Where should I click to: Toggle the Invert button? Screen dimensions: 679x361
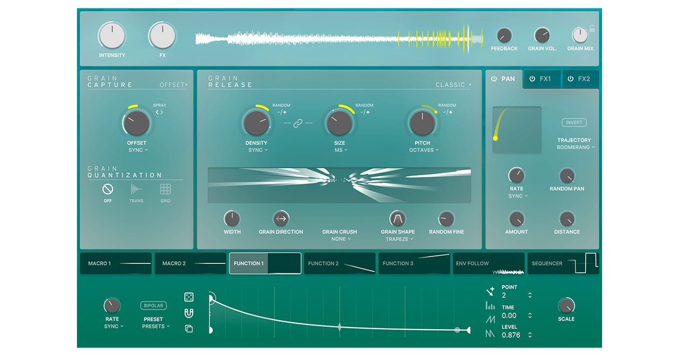(574, 123)
